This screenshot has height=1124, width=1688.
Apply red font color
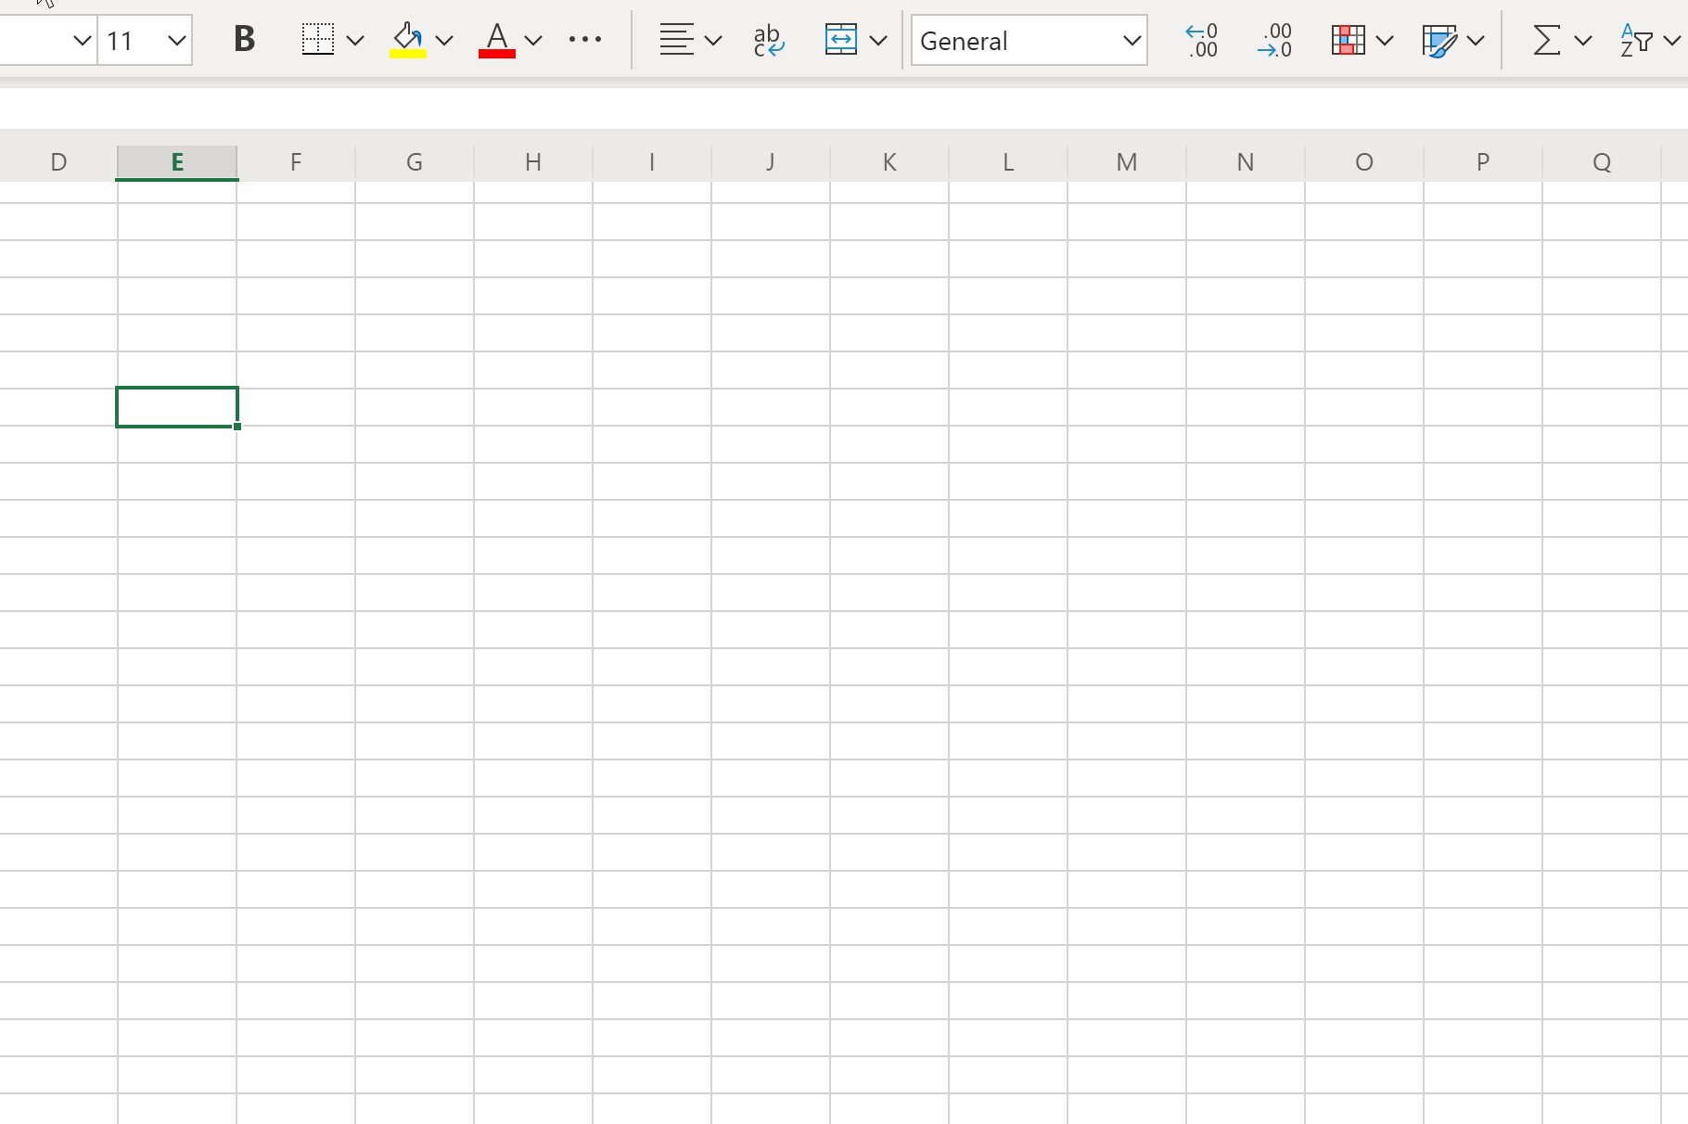coord(497,40)
